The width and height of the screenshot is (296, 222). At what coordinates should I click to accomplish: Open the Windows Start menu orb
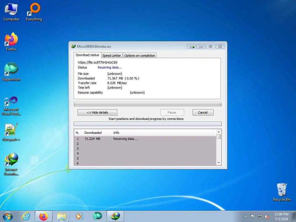click(8, 216)
